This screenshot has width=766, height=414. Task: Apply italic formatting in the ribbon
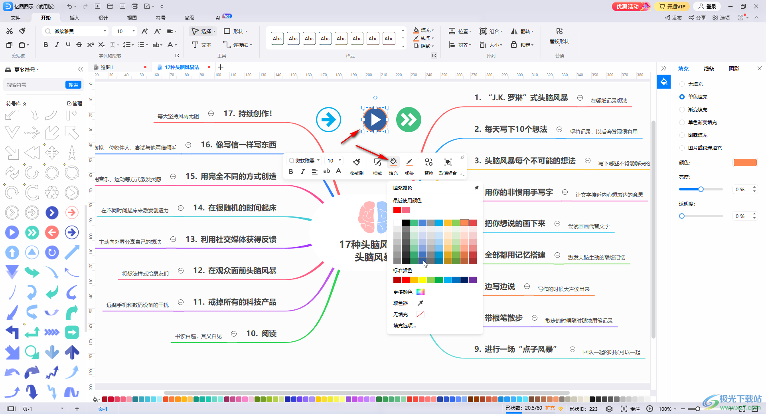[x=57, y=45]
